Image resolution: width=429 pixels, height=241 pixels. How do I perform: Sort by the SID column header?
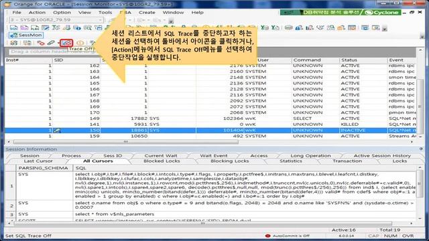tap(76, 60)
